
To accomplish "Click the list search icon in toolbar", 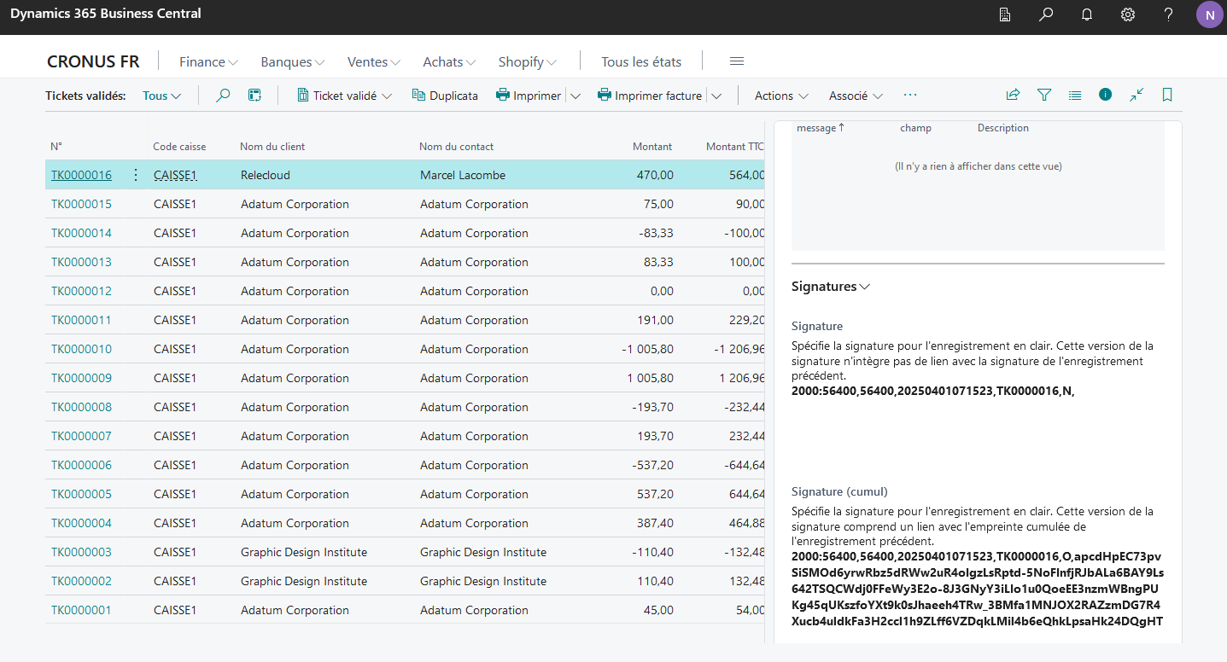I will tap(223, 96).
